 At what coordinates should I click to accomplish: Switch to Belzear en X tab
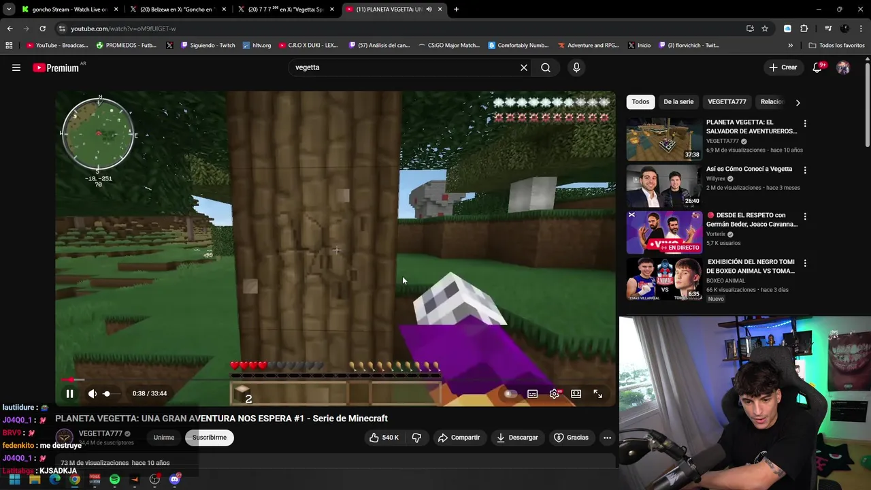click(x=178, y=10)
